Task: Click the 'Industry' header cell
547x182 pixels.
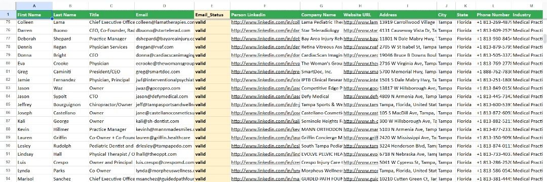Action: point(527,15)
